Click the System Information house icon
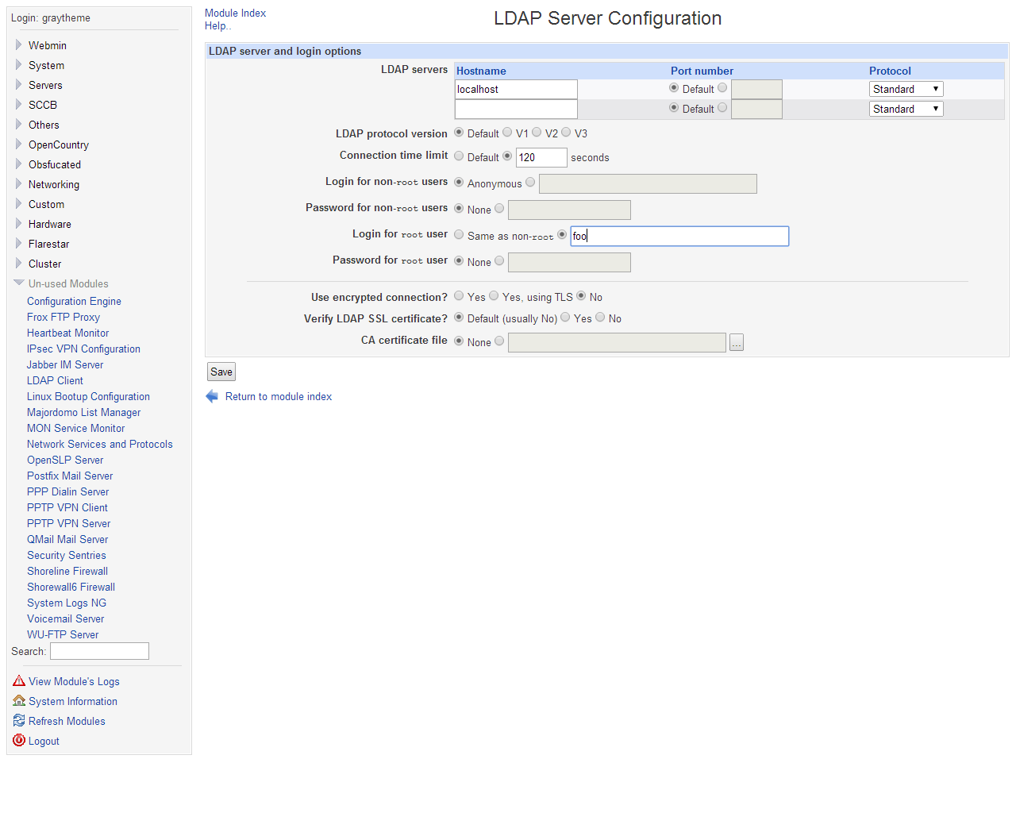 19,701
